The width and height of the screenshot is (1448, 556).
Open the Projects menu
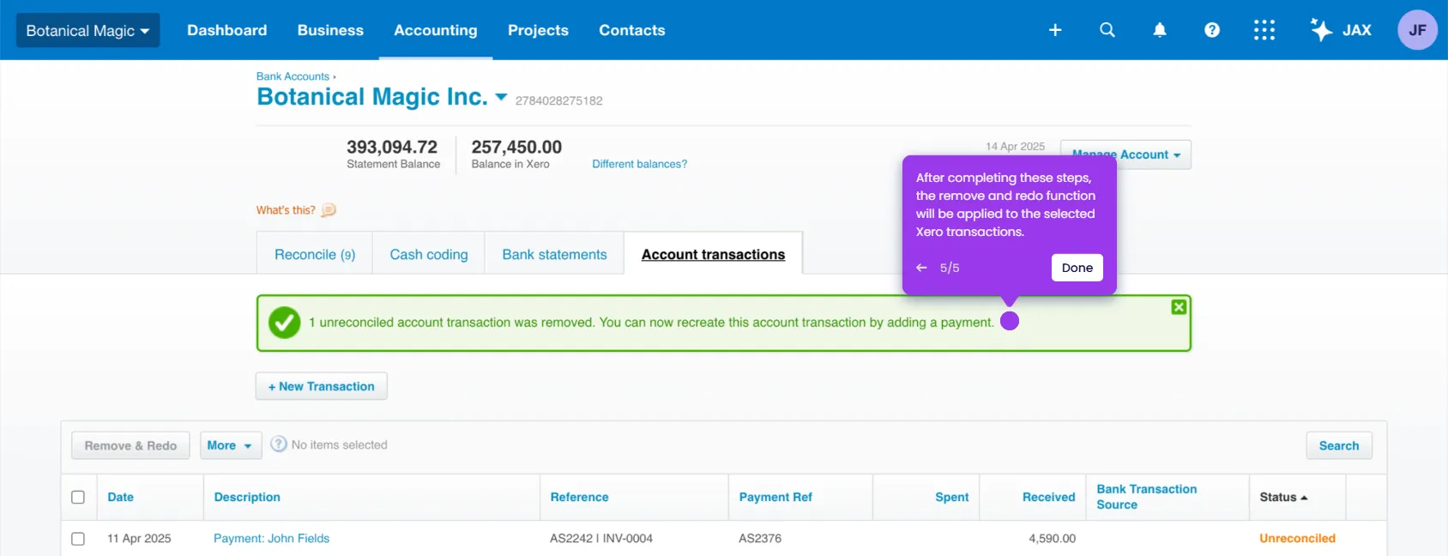click(x=538, y=30)
